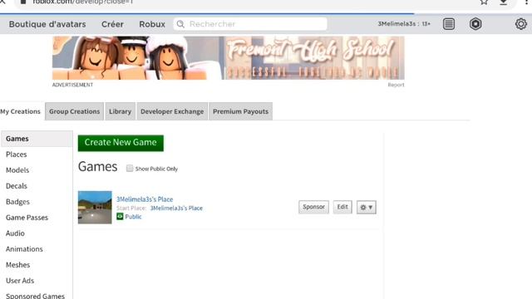Report the advertisement via Report link
The image size is (532, 299).
(x=396, y=85)
